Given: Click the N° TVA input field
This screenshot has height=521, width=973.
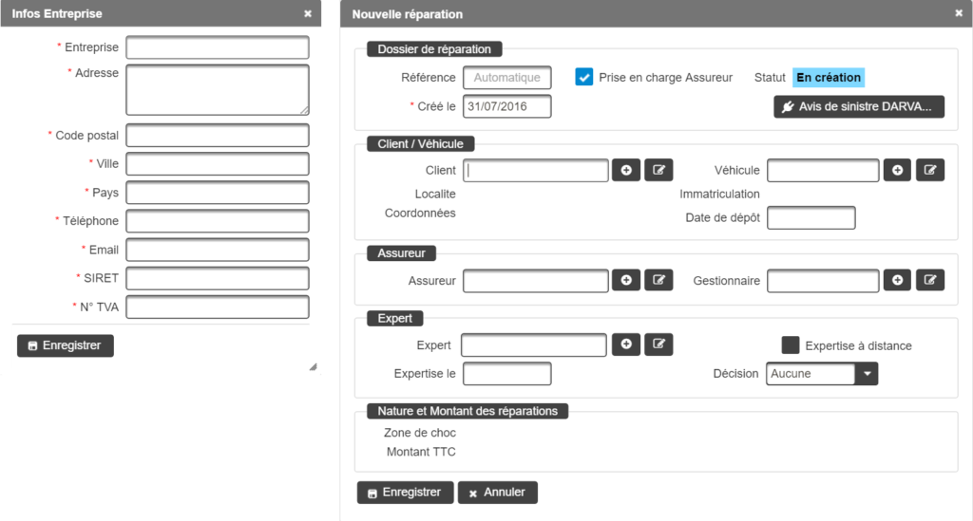Looking at the screenshot, I should pyautogui.click(x=218, y=307).
